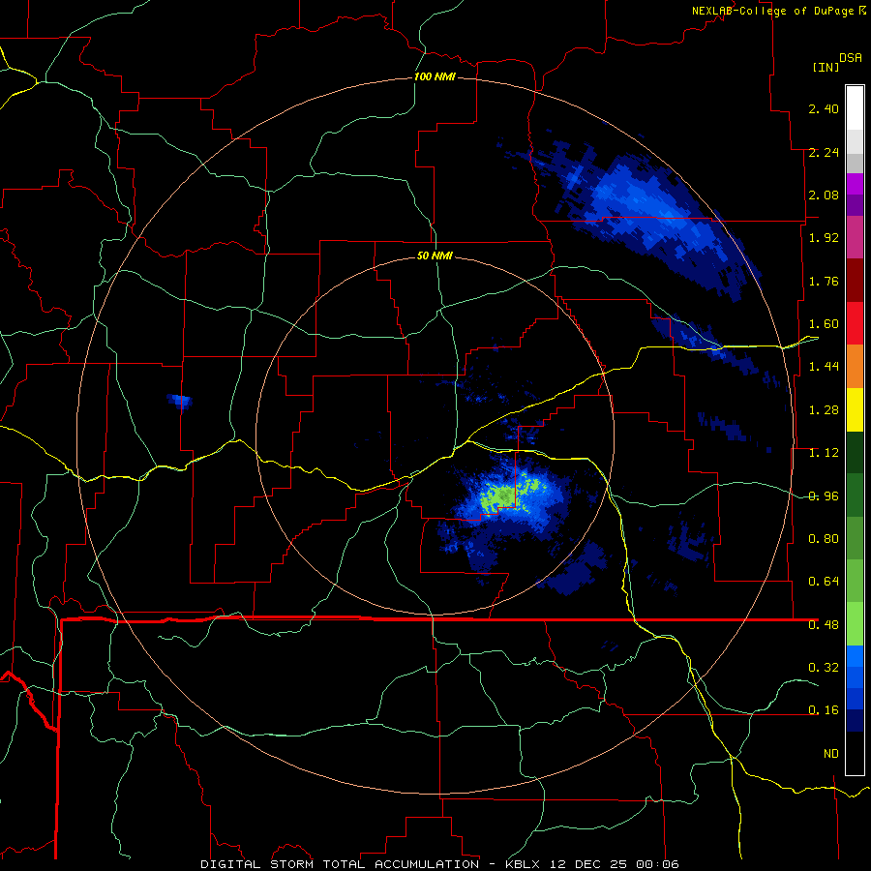871x871 pixels.
Task: Select the orange legend swatch
Action: click(855, 367)
